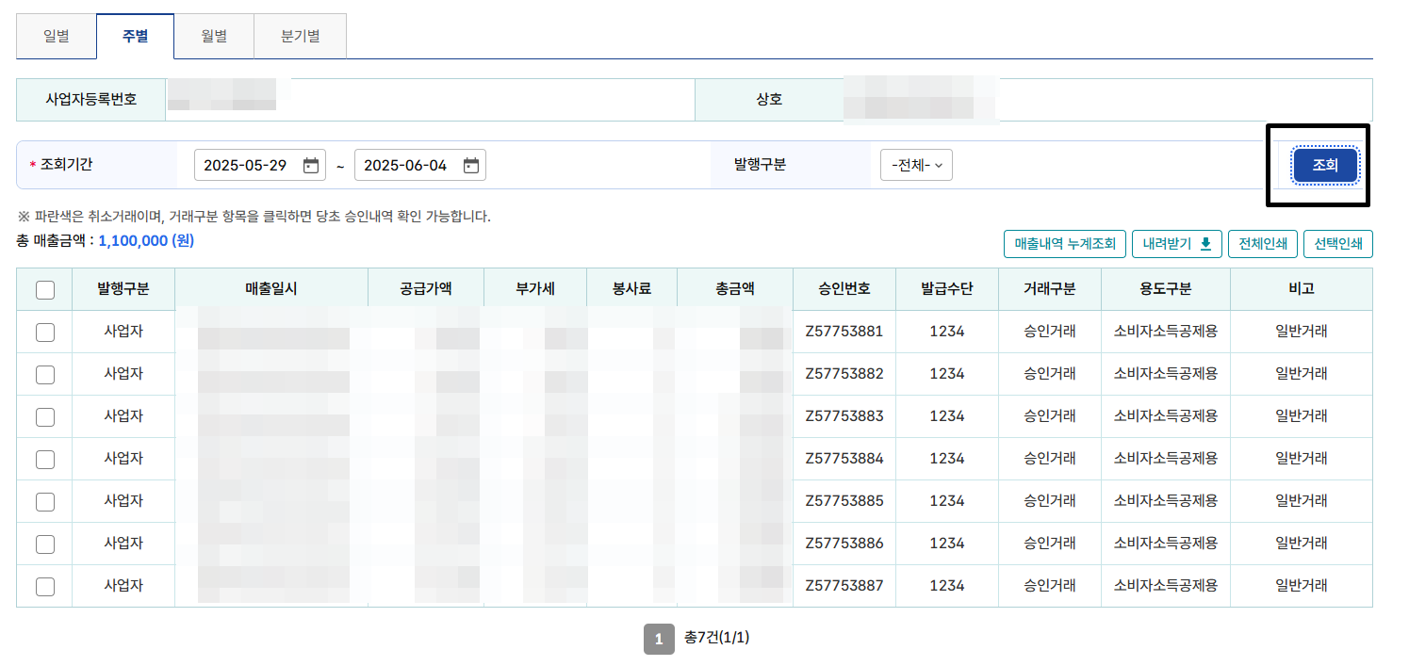Click the 거래구분 column header
The width and height of the screenshot is (1409, 666).
click(1050, 289)
